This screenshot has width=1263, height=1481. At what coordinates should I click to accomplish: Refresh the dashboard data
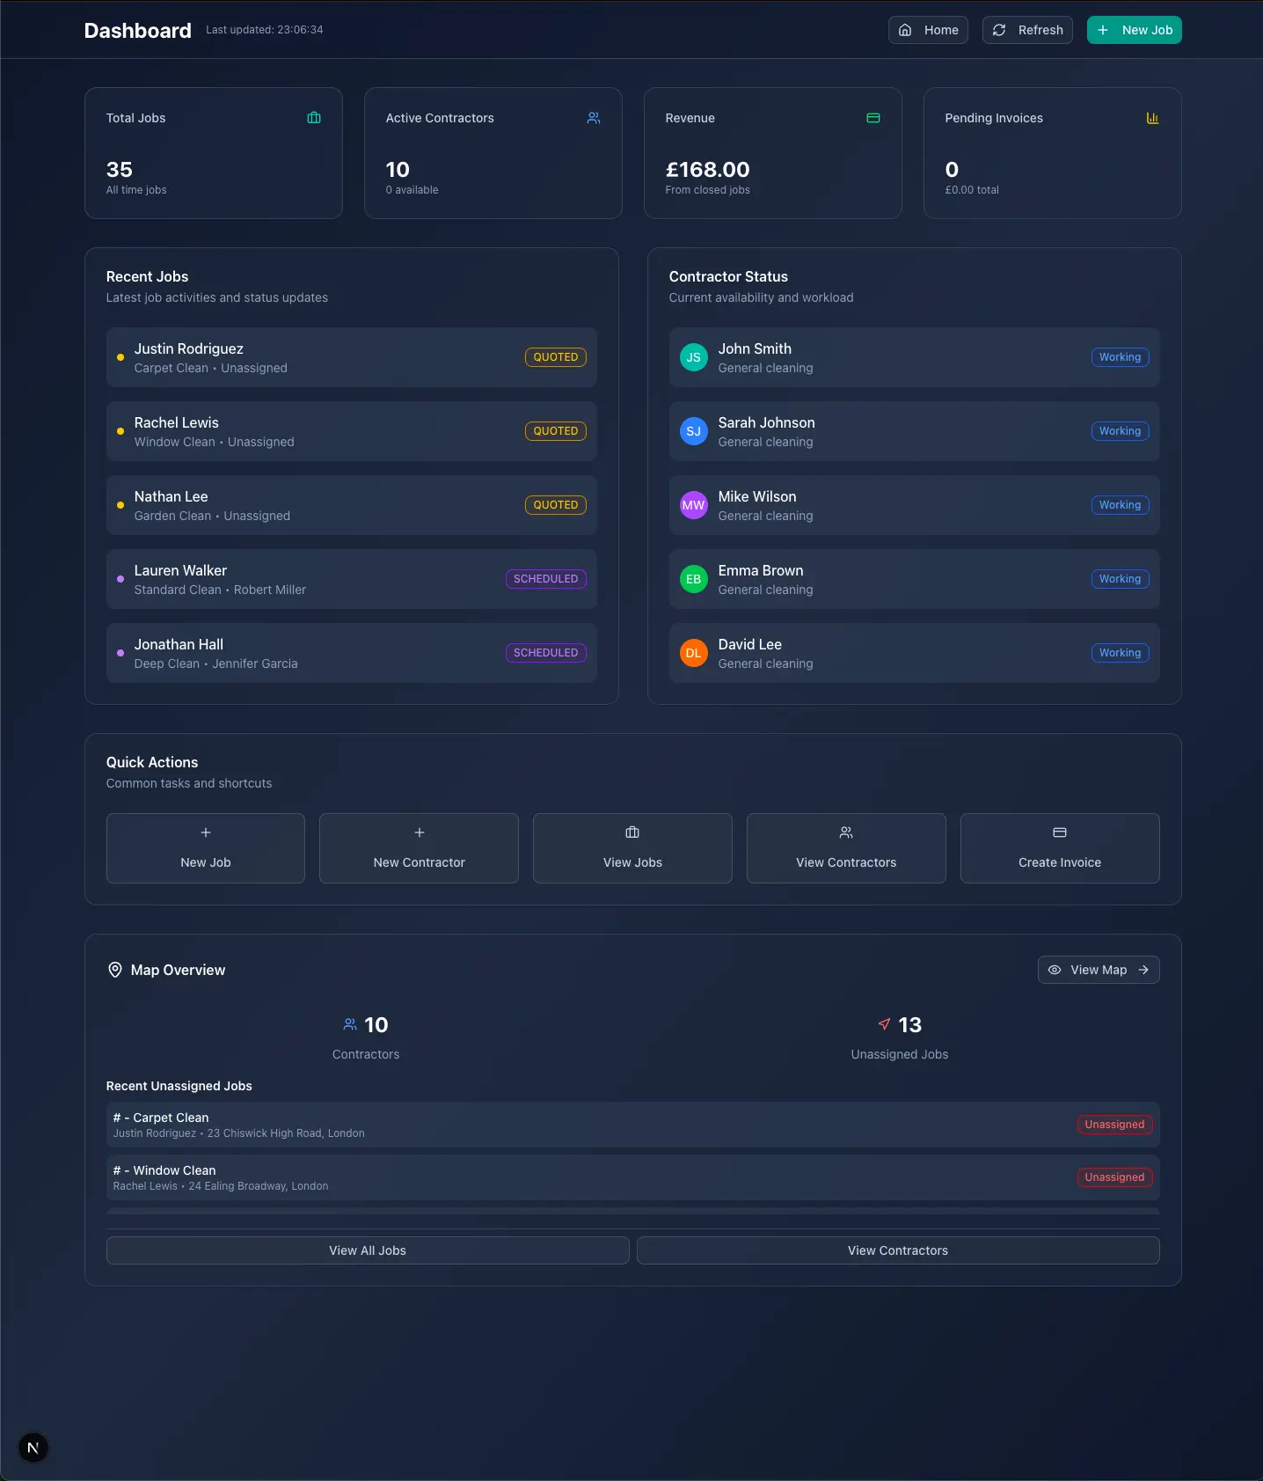coord(1027,30)
